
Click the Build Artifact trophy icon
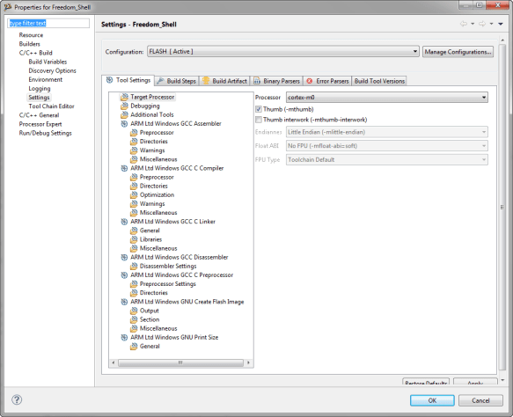point(205,80)
